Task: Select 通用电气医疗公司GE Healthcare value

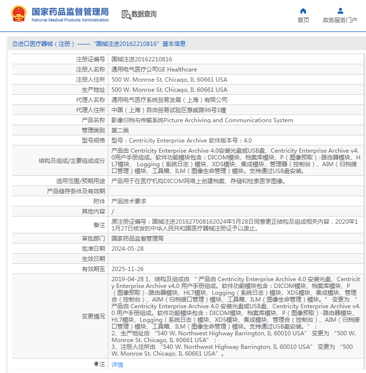Action: tap(154, 70)
